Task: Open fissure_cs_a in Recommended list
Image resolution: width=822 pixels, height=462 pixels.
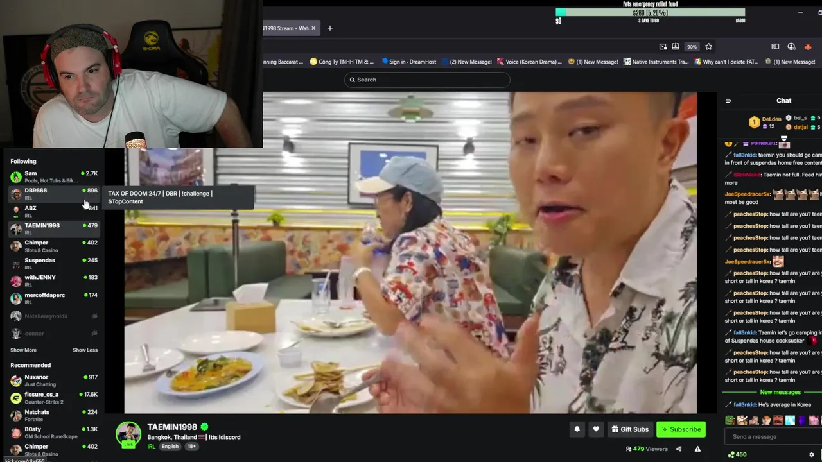Action: [54, 398]
